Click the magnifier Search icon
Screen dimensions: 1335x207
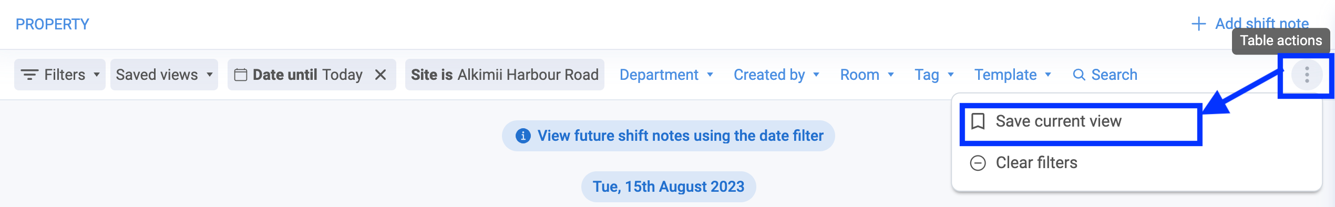(1079, 75)
